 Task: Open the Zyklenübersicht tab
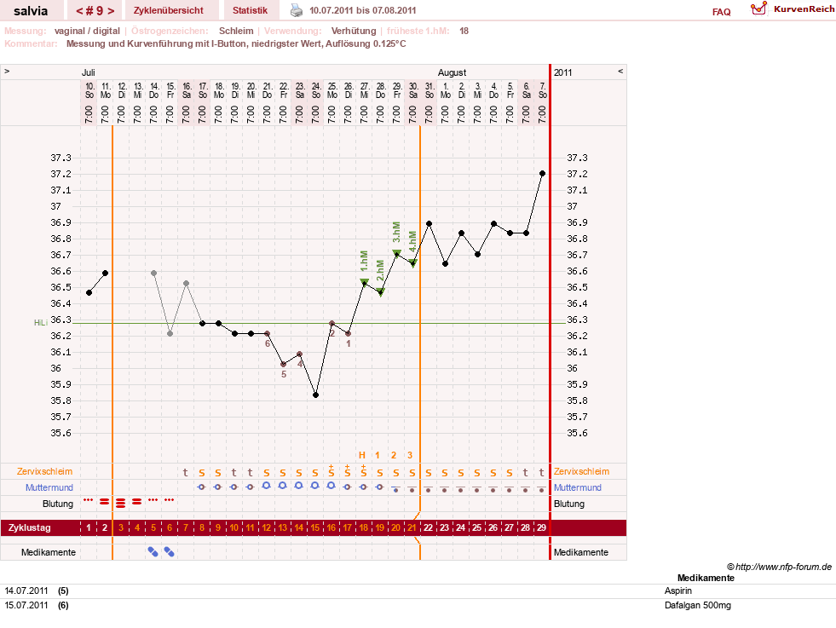click(x=169, y=10)
